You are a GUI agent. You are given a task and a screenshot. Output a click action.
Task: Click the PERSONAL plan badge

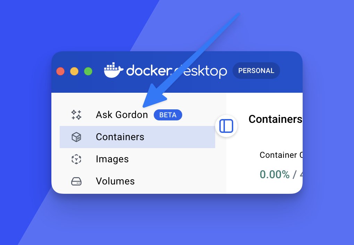[x=256, y=71]
